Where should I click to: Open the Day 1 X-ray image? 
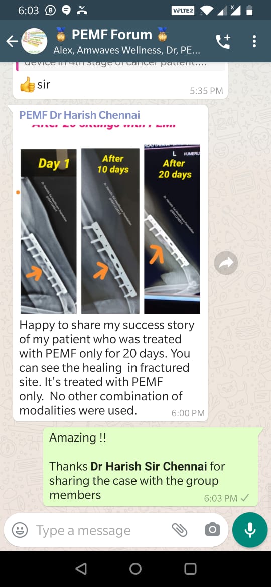48,231
